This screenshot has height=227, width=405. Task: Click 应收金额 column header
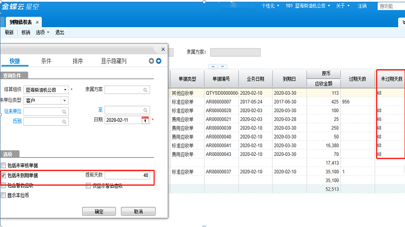tap(323, 83)
